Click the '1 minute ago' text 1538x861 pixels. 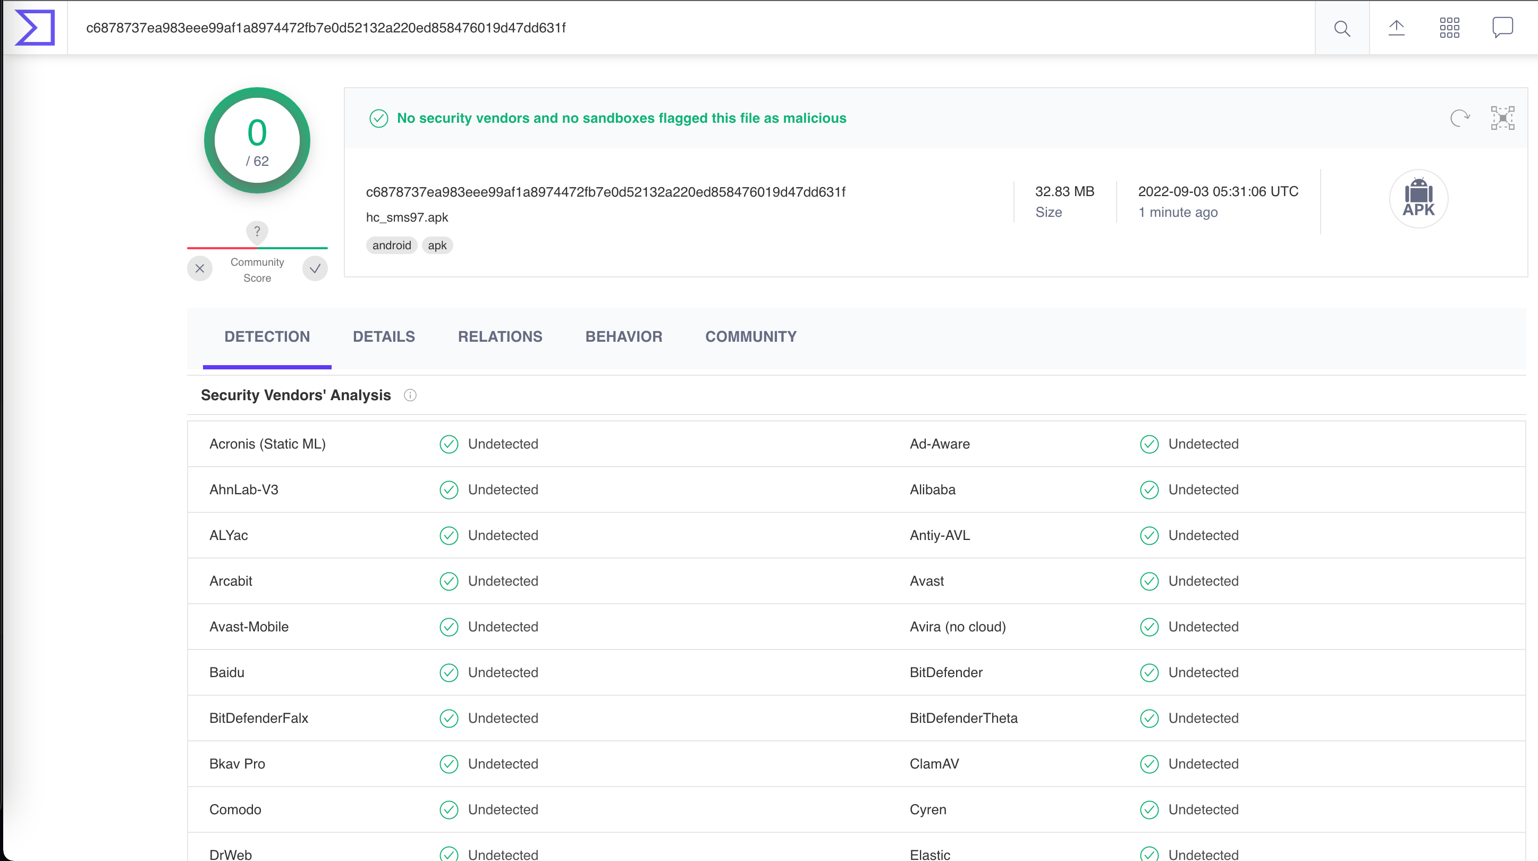coord(1177,213)
